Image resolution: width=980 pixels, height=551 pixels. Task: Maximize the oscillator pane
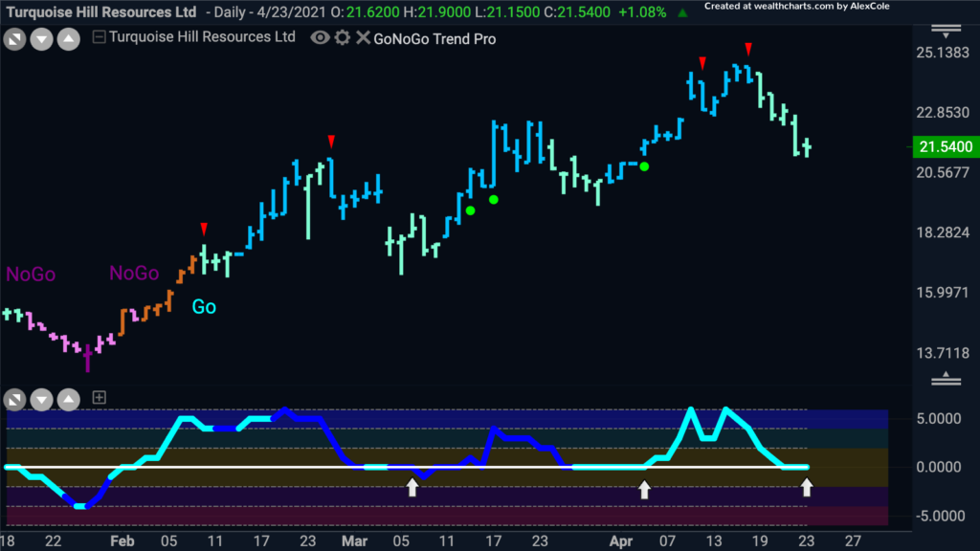coord(14,399)
